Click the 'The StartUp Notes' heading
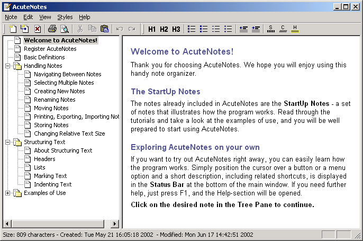 point(166,92)
